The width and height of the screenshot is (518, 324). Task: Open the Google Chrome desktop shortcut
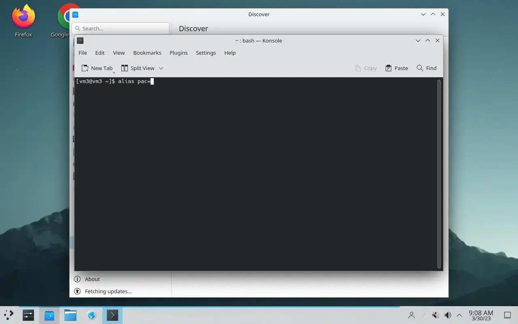[x=63, y=21]
